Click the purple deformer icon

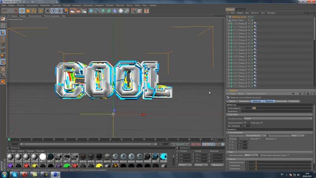[x=115, y=11]
